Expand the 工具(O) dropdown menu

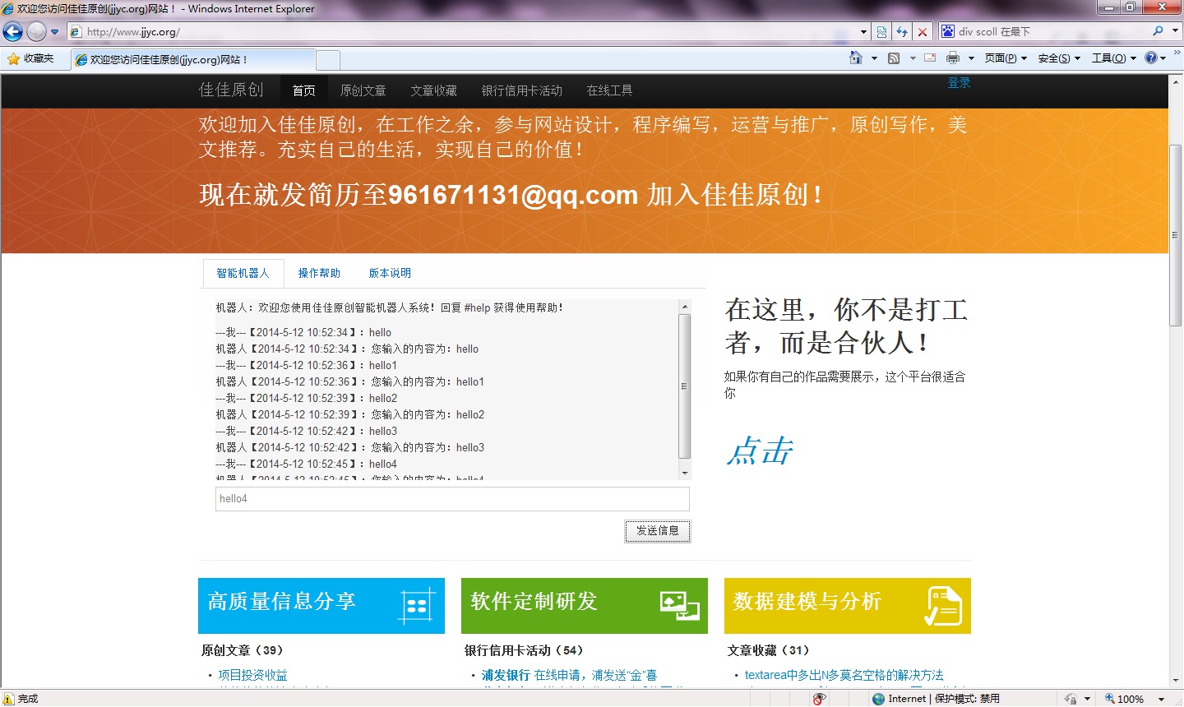pos(1113,58)
